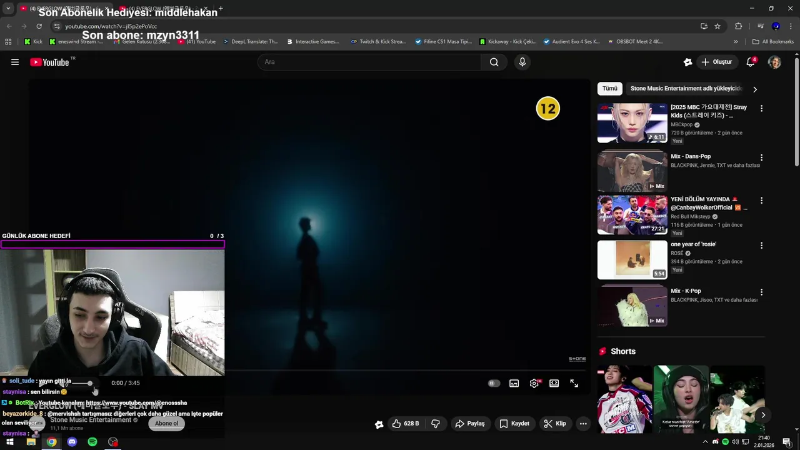Open the Oluştur create button
Screen dimensions: 800x450
[717, 62]
